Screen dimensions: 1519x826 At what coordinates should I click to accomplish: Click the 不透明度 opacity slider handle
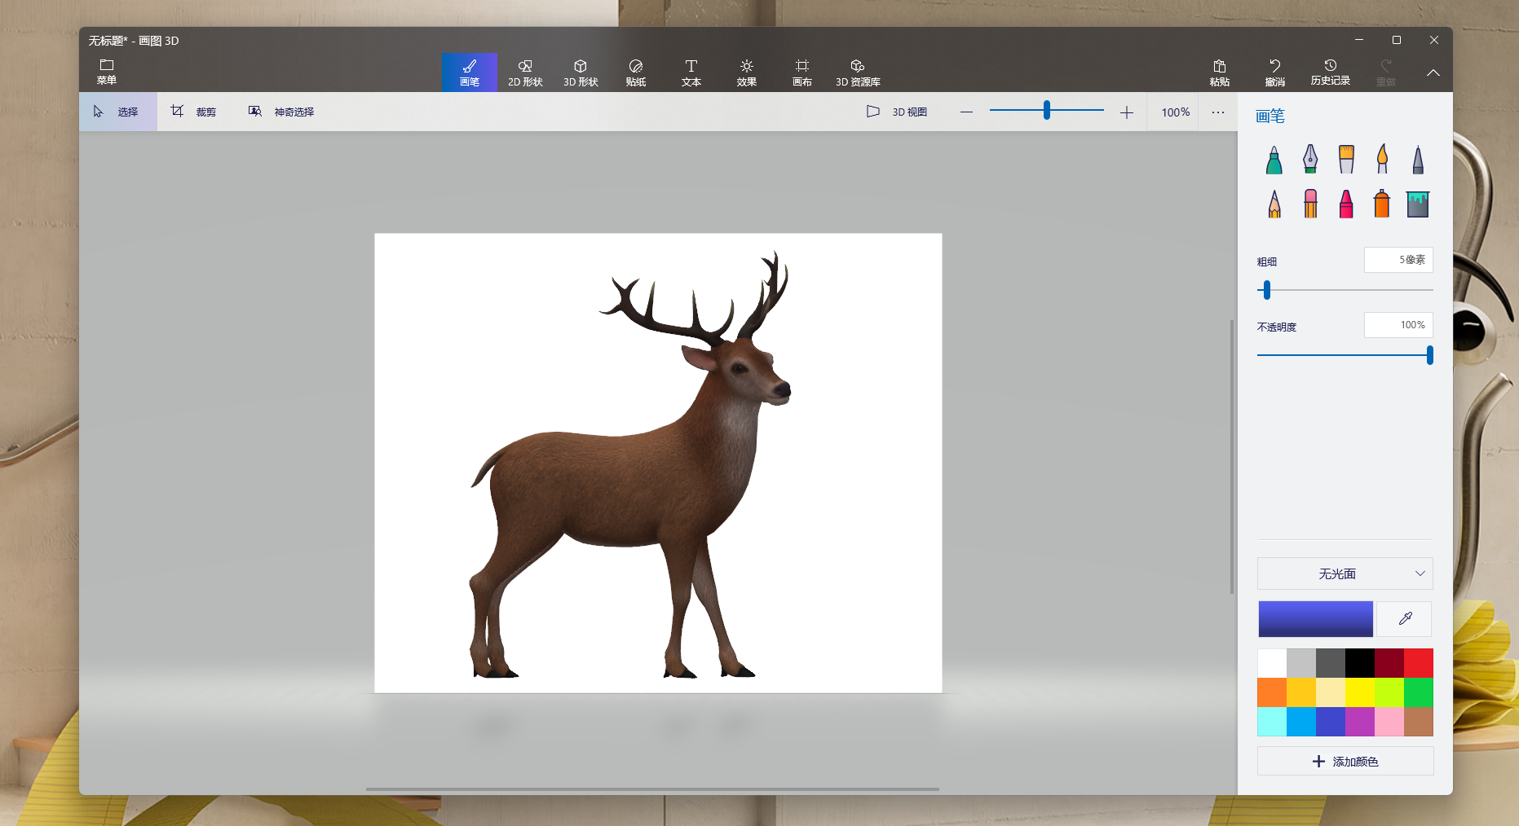(1430, 355)
